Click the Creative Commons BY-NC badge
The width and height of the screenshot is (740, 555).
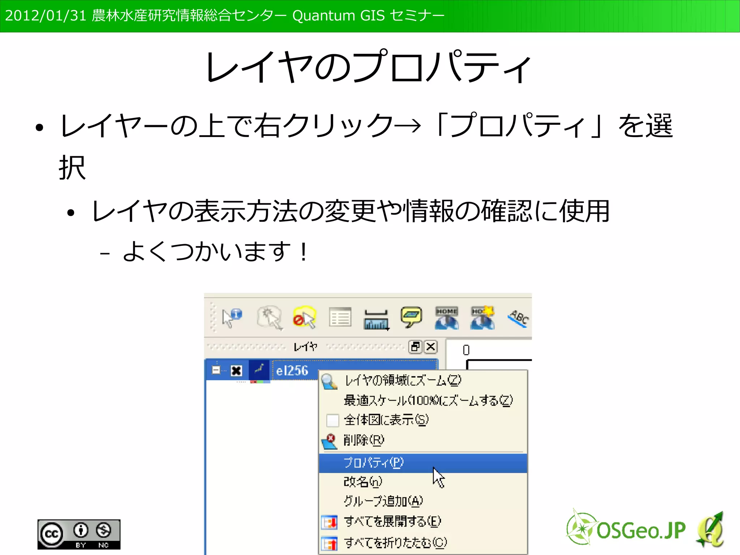click(79, 534)
